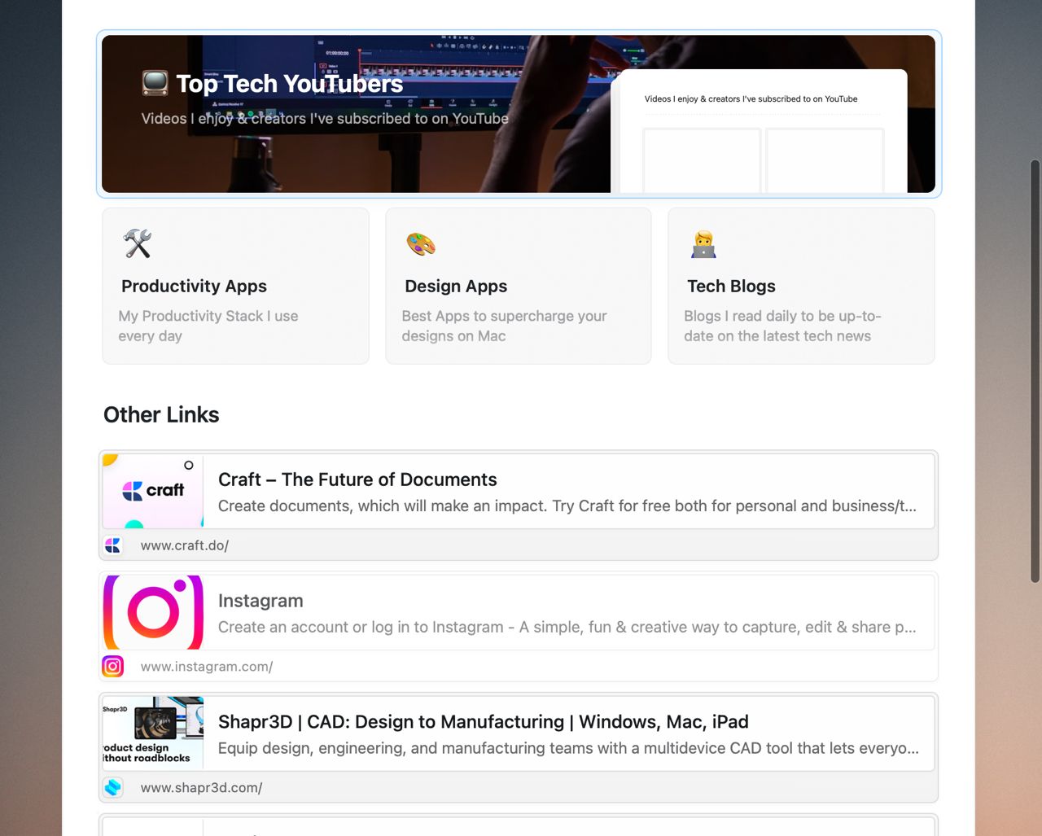Click the www.craft.do URL text
Screen dimensions: 1042x836
(x=185, y=545)
